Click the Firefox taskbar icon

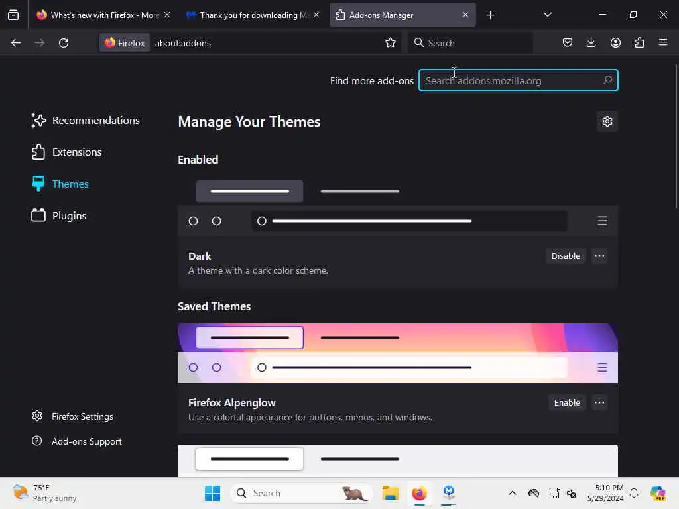coord(419,493)
